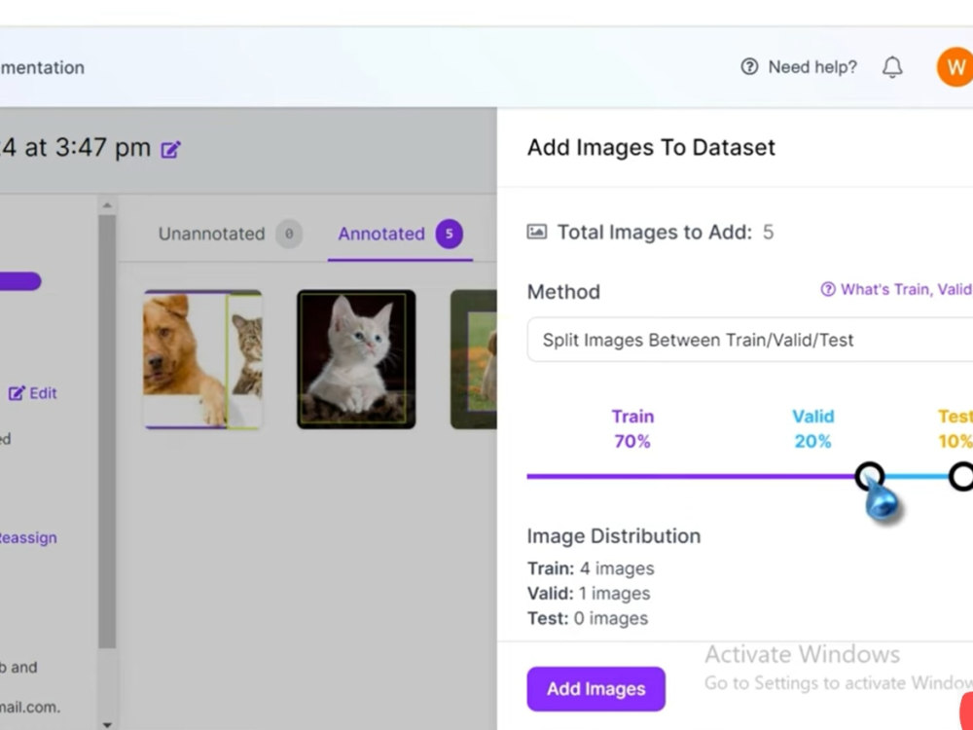The height and width of the screenshot is (730, 973).
Task: Click the Unannotated count badge 0
Action: point(289,234)
